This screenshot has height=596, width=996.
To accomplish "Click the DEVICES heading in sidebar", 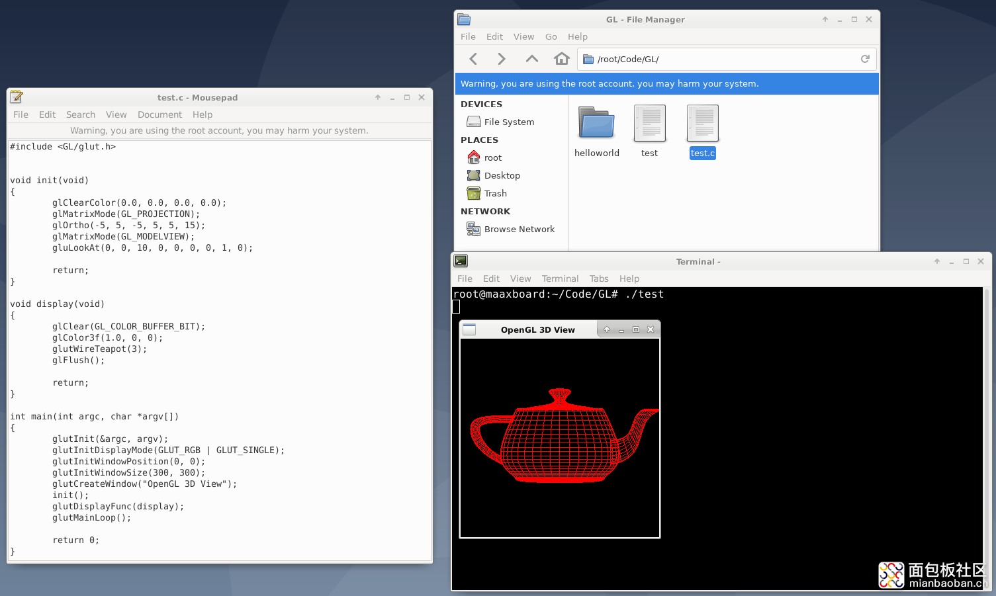I will coord(481,104).
